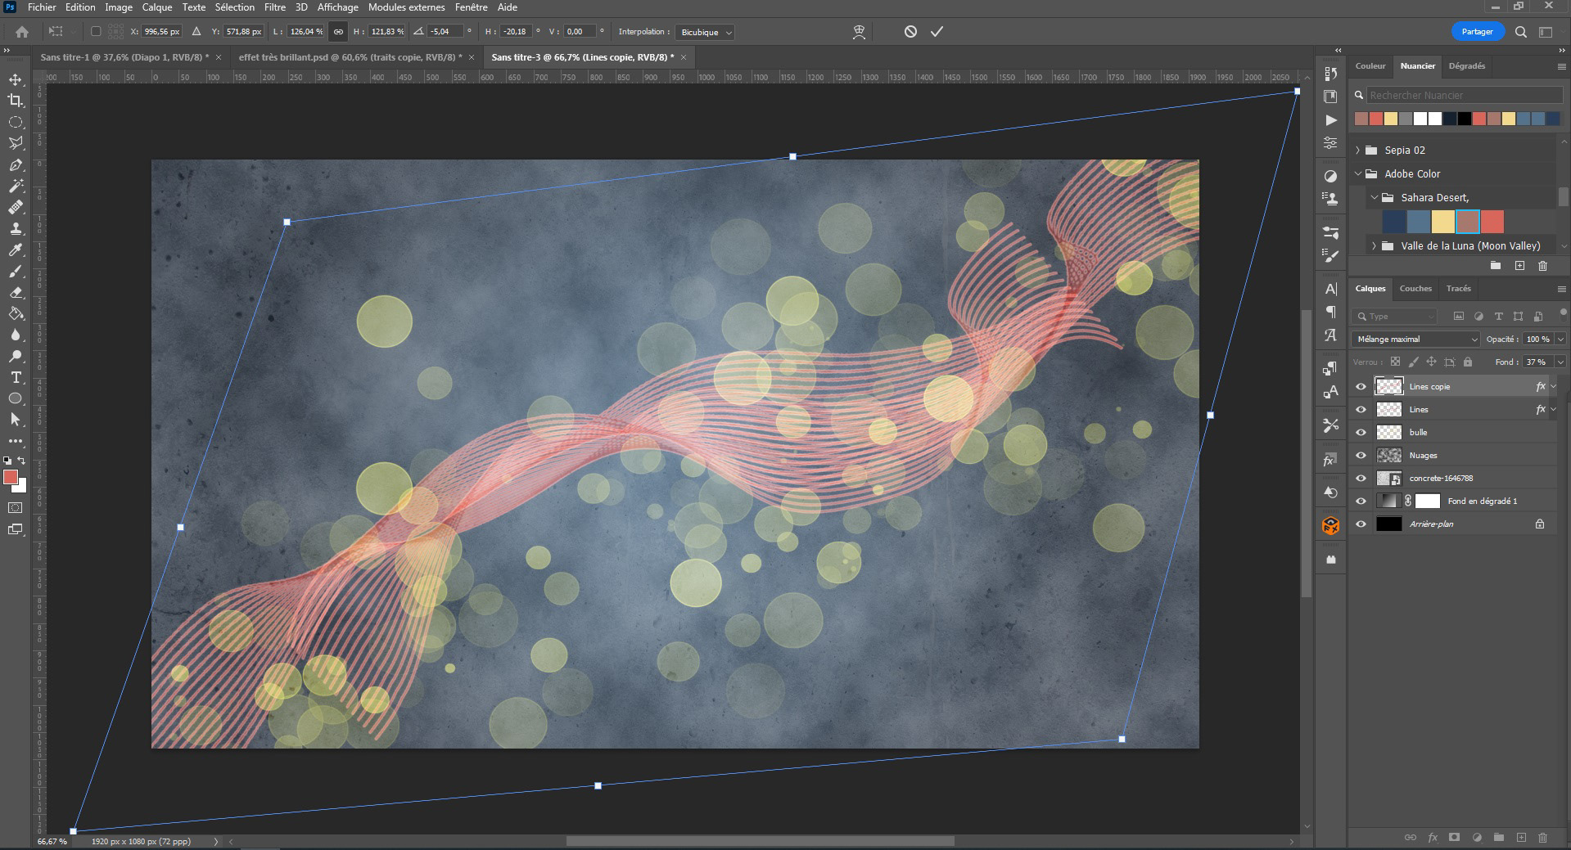This screenshot has width=1571, height=850.
Task: Open the Interpolation Bicubique dropdown
Action: (x=704, y=32)
